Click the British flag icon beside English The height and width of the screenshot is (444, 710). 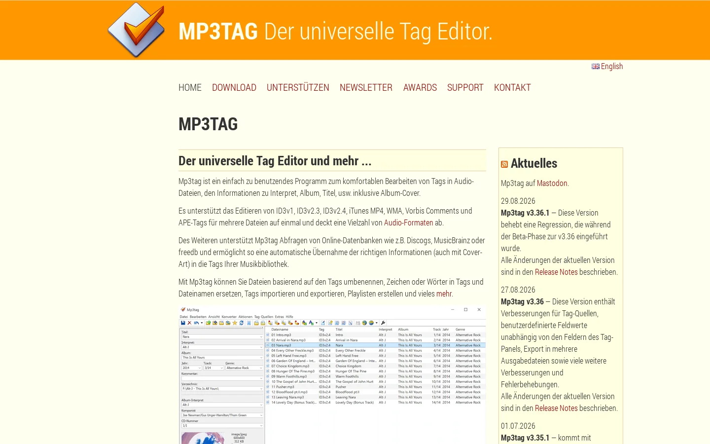point(596,67)
